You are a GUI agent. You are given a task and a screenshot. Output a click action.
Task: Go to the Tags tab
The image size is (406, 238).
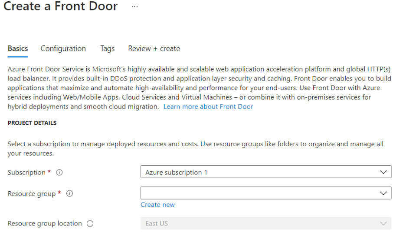tap(108, 48)
